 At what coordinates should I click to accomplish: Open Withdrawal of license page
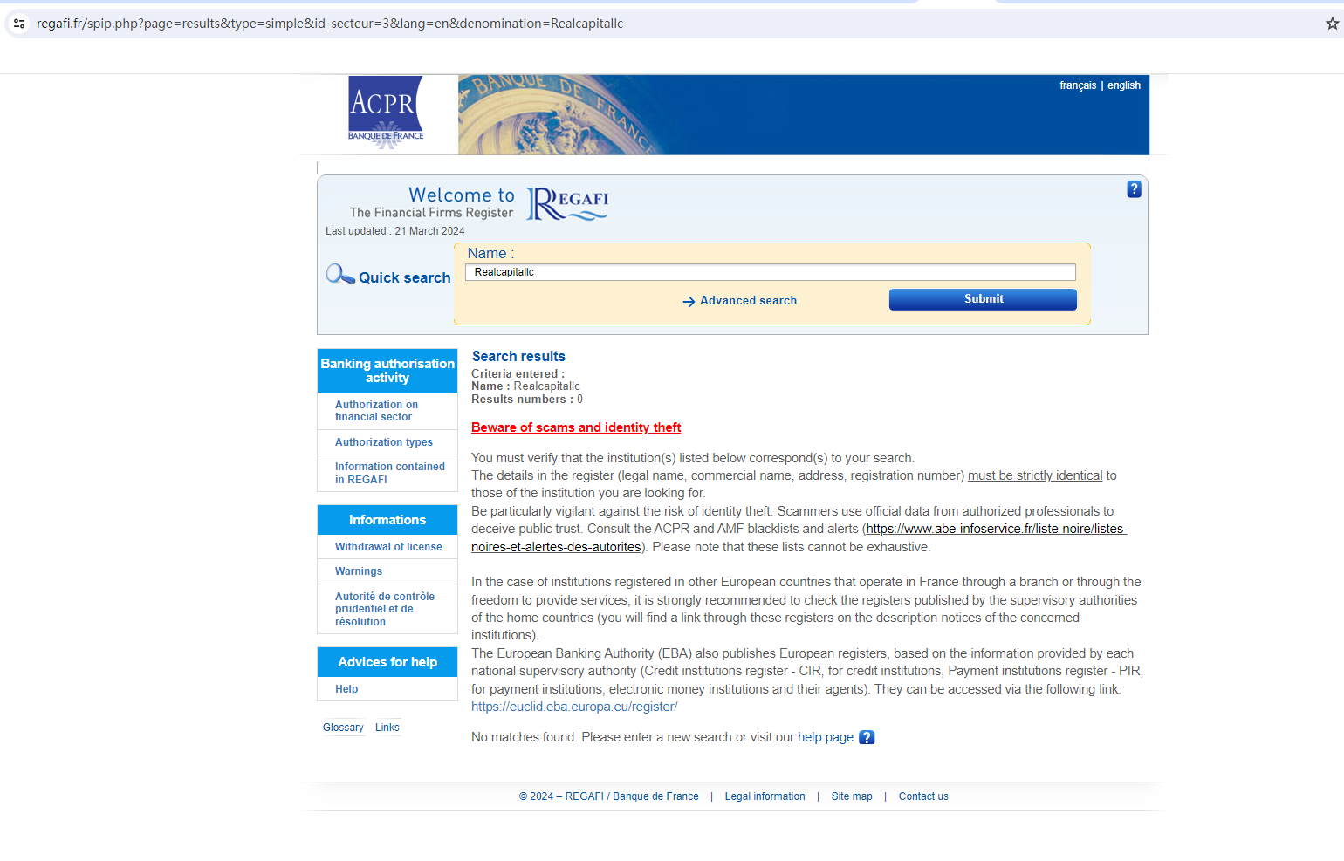pyautogui.click(x=388, y=547)
